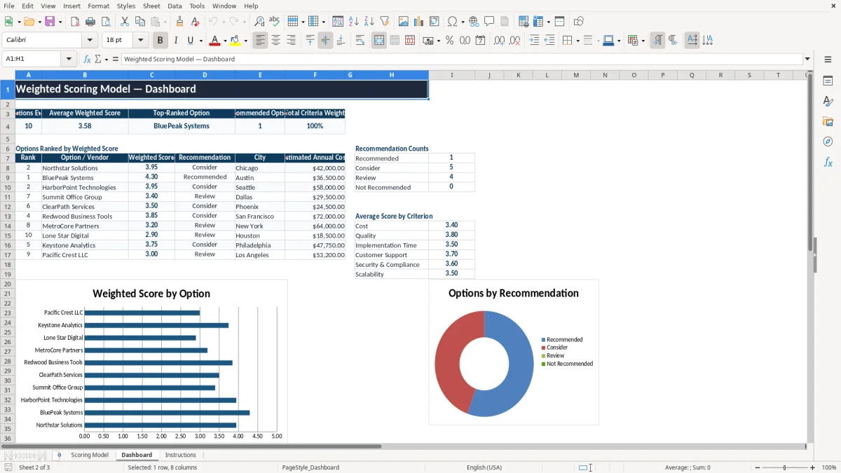Open Find & Replace tool
The height and width of the screenshot is (473, 841).
pos(259,22)
